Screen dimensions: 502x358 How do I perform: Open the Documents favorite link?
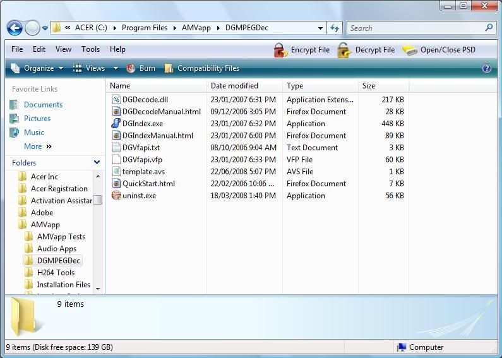[43, 105]
